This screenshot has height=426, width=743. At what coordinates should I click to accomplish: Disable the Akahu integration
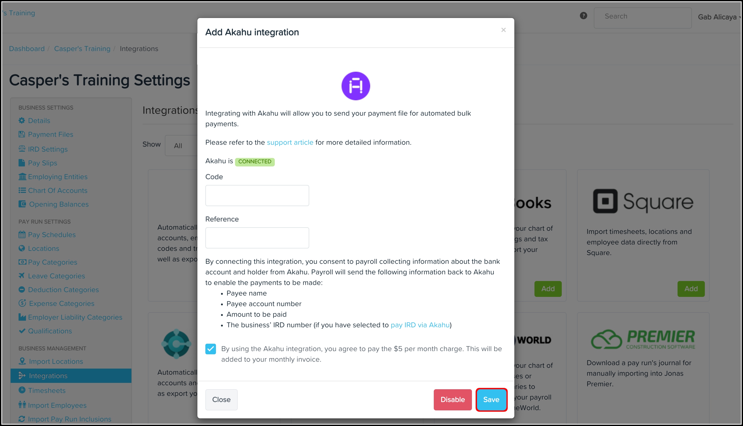(x=452, y=399)
